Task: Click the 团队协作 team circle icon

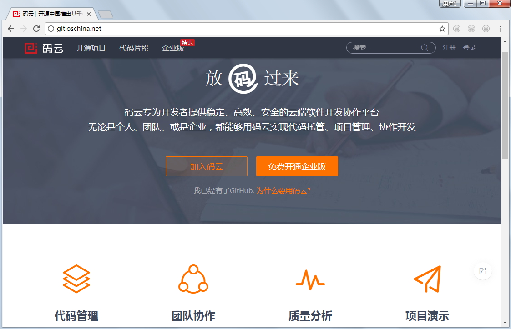Action: pyautogui.click(x=193, y=279)
